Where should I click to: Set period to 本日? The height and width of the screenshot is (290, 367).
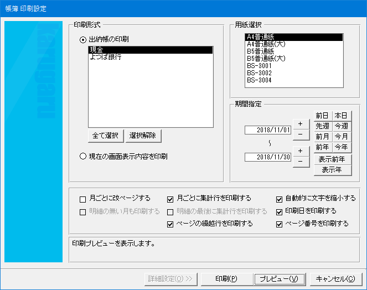click(342, 116)
